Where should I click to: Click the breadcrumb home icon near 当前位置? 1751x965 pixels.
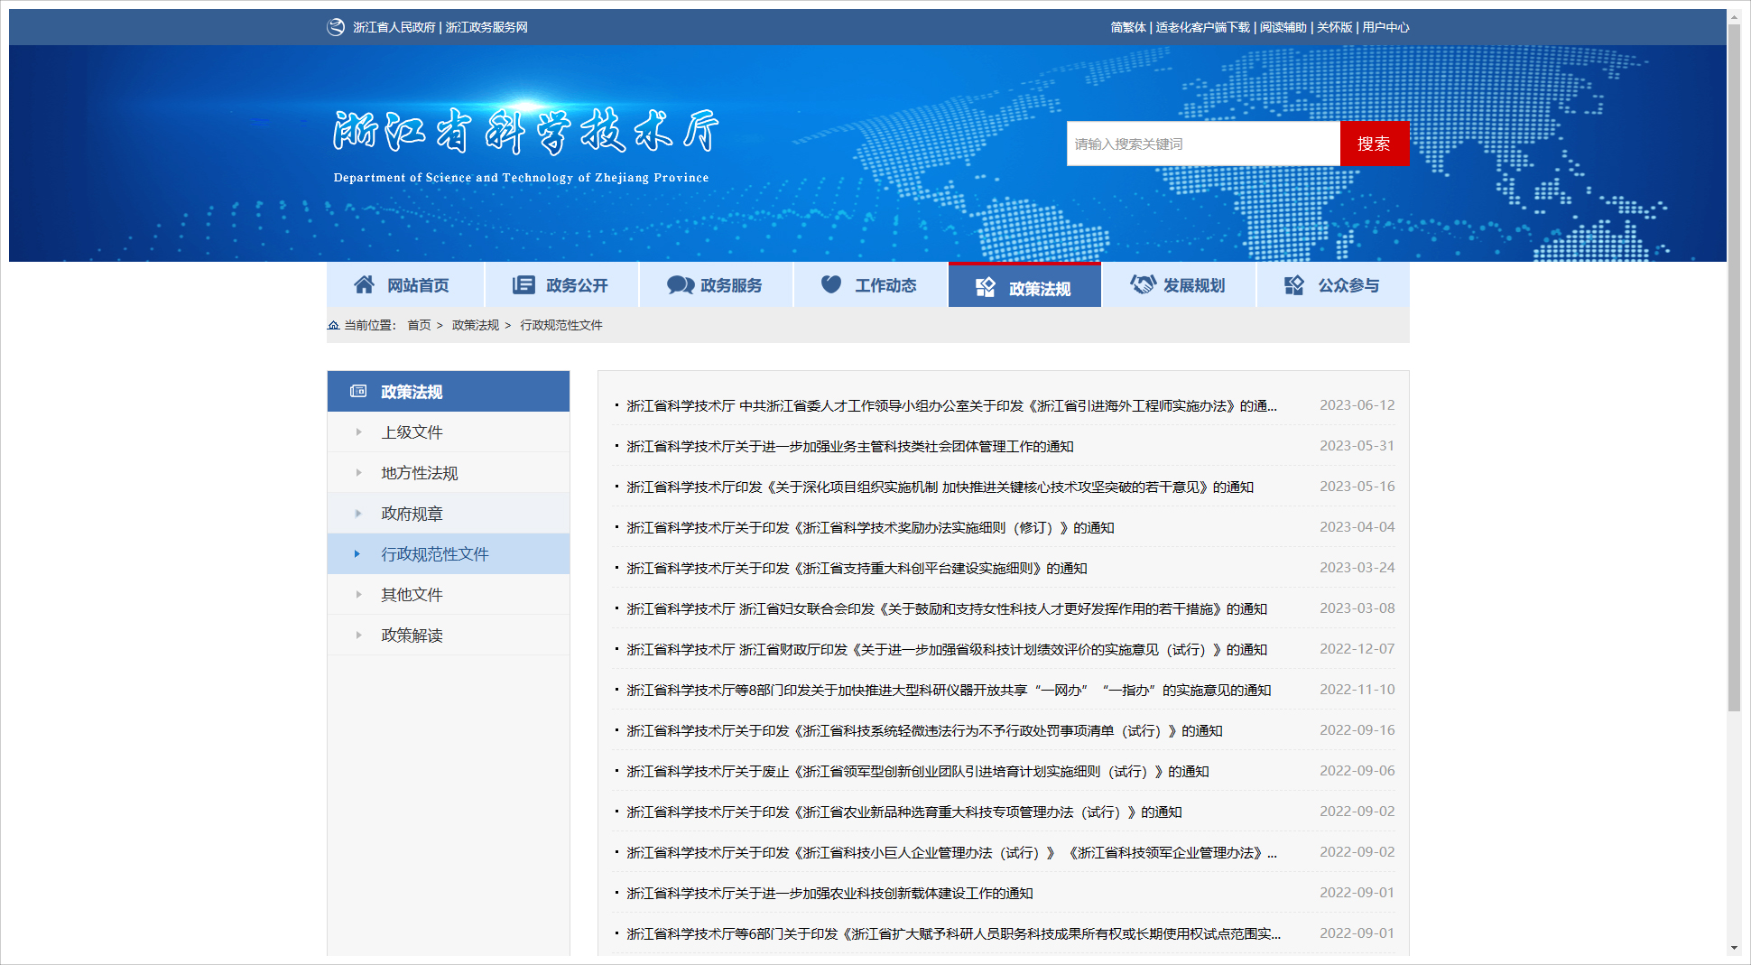[x=334, y=325]
